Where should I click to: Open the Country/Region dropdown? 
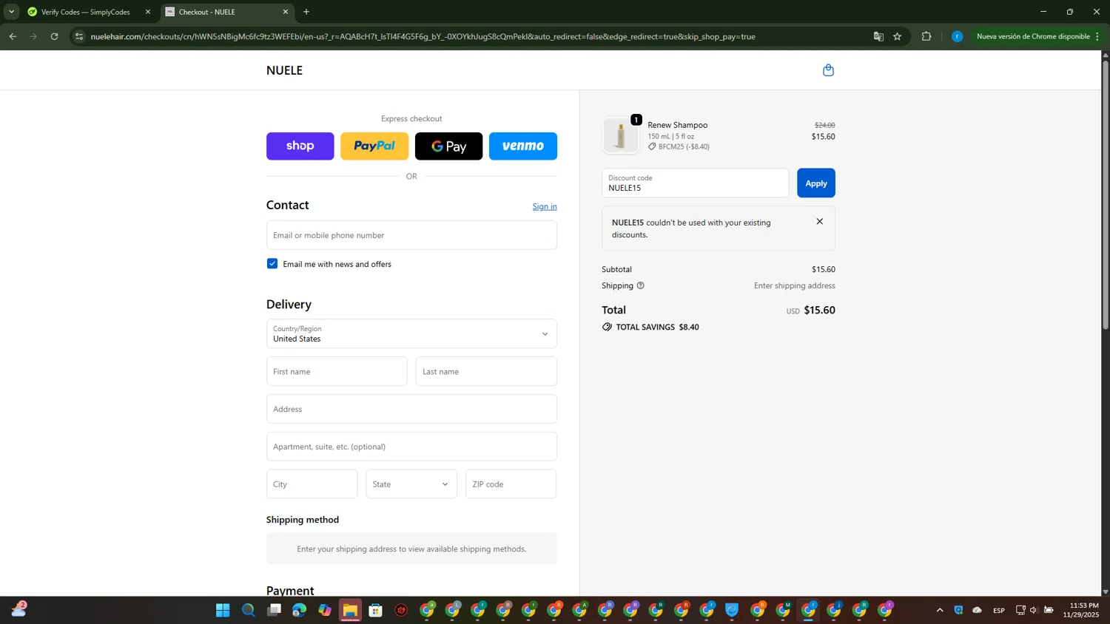[411, 333]
